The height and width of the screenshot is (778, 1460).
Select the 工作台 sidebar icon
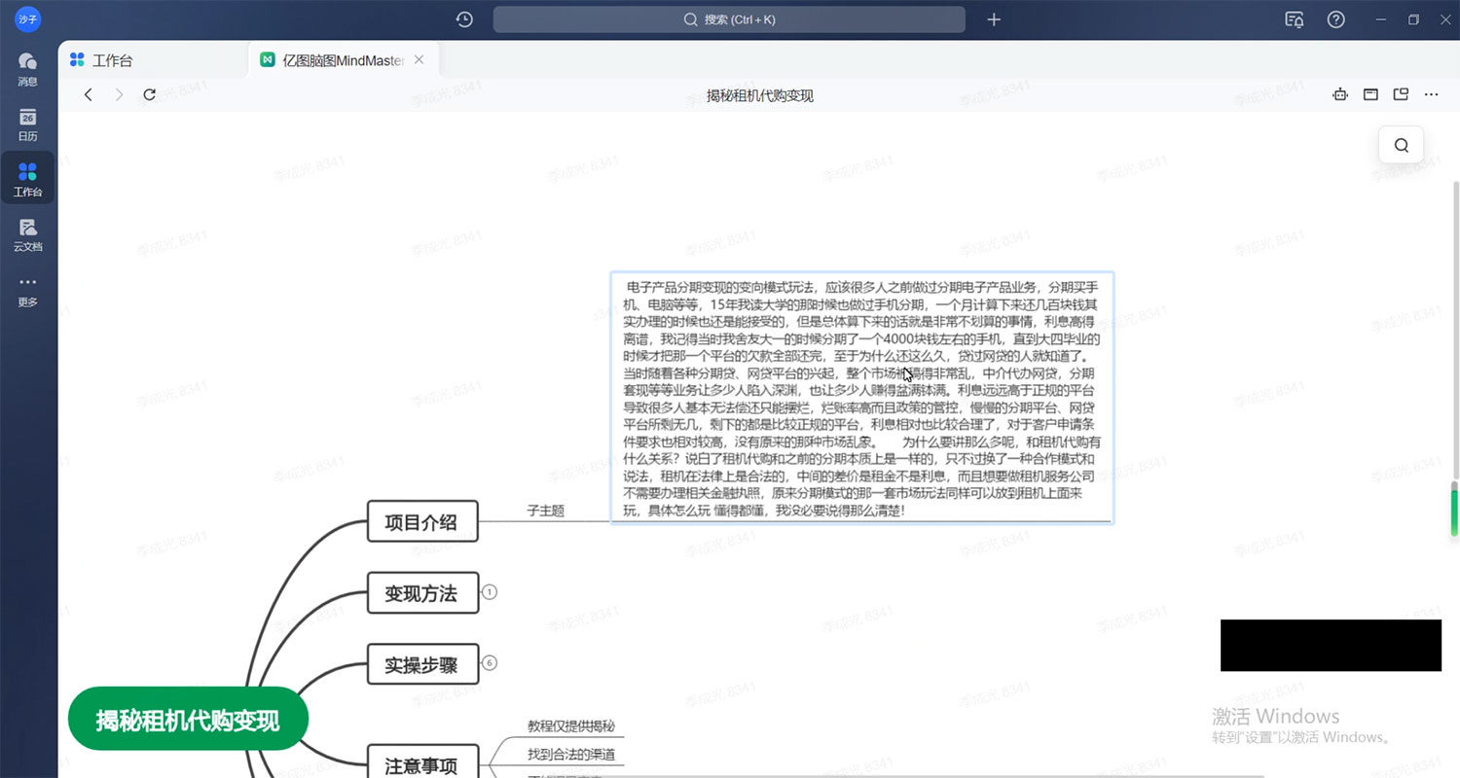click(27, 178)
